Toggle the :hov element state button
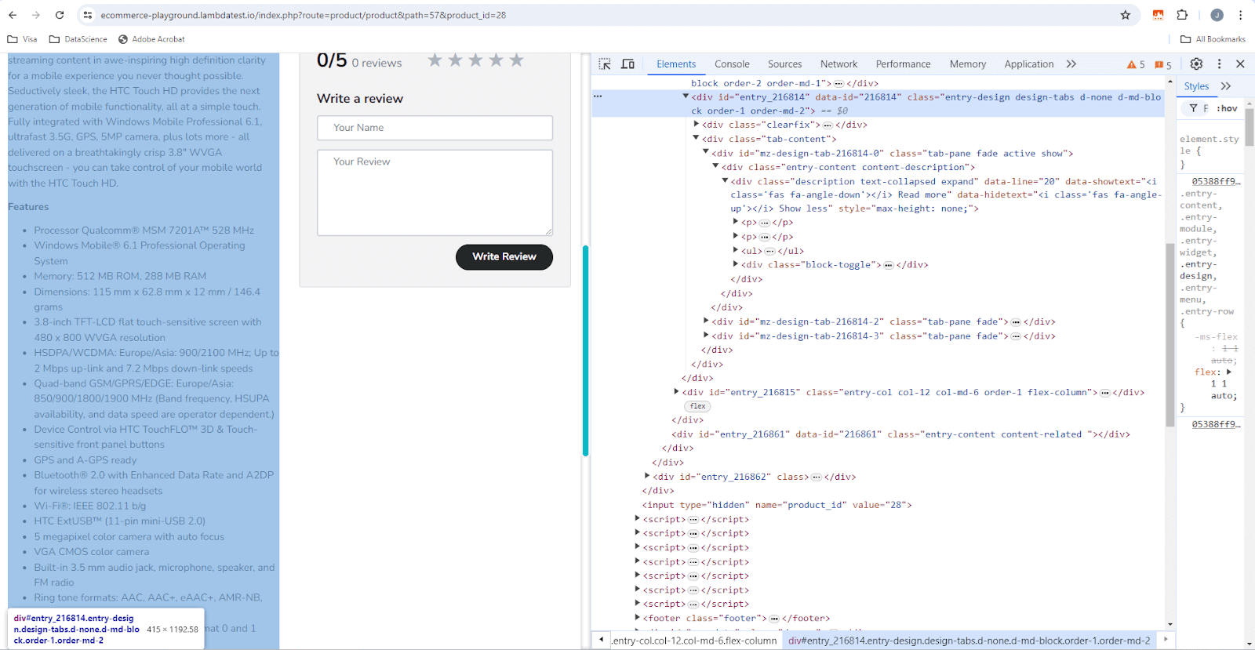Image resolution: width=1255 pixels, height=650 pixels. point(1227,108)
